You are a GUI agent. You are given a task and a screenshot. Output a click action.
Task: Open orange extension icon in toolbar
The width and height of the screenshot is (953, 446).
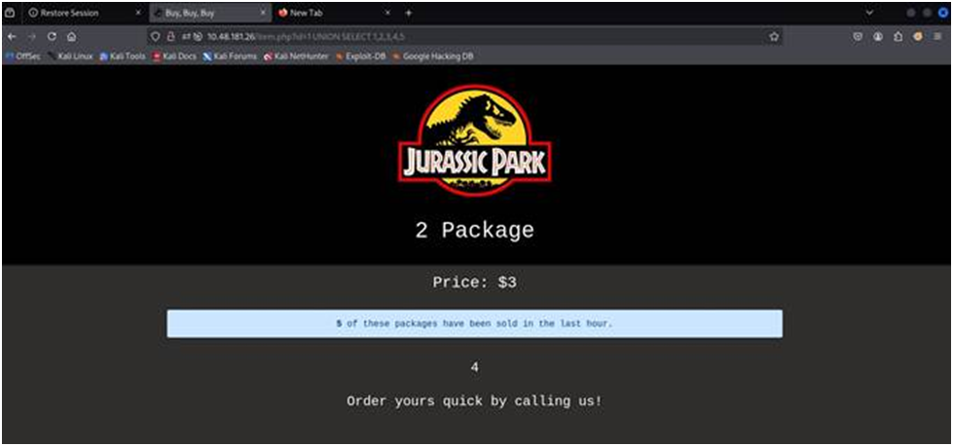coord(918,37)
